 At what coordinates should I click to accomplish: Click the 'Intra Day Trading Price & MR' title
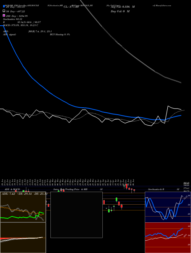click(x=70, y=189)
